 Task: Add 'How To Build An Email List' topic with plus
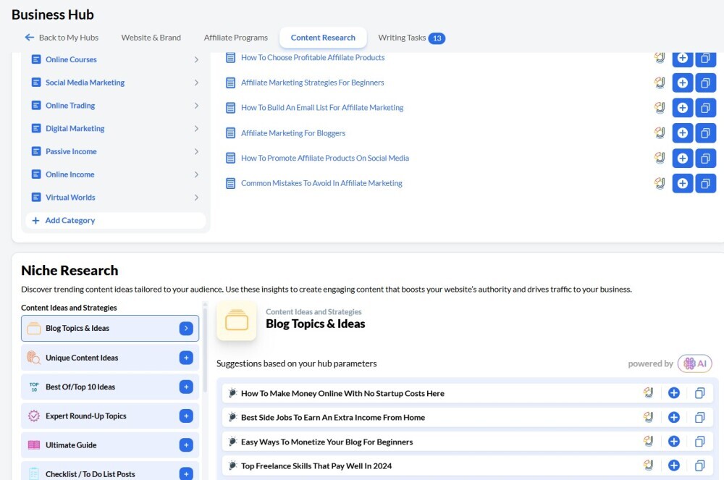tap(682, 108)
